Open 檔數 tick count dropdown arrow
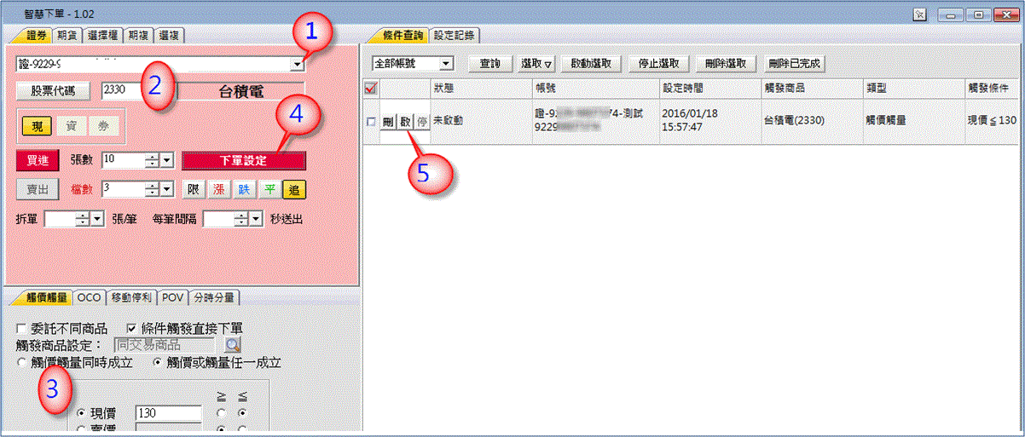Screen dimensions: 1025x437 click(x=167, y=189)
